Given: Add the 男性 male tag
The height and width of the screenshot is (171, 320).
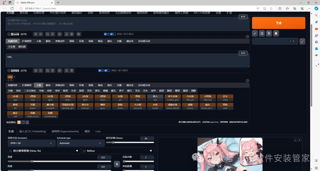Looking at the screenshot, I should (x=225, y=107).
